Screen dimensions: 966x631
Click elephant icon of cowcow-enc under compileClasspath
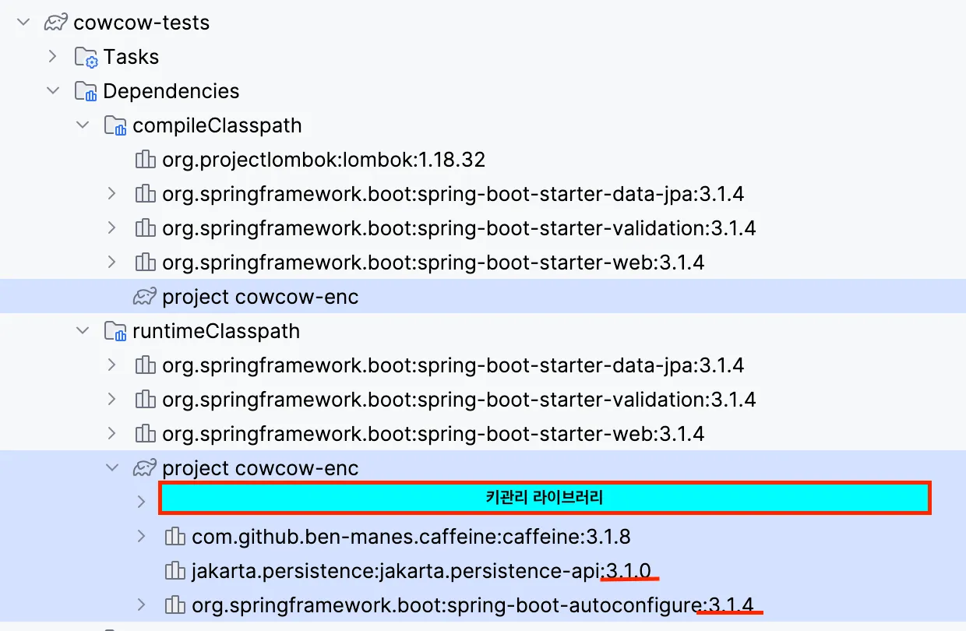145,297
